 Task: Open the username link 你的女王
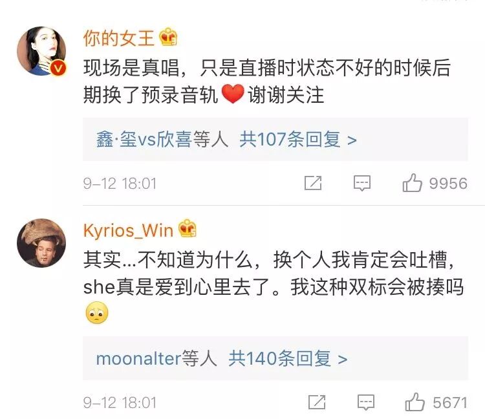coord(119,38)
